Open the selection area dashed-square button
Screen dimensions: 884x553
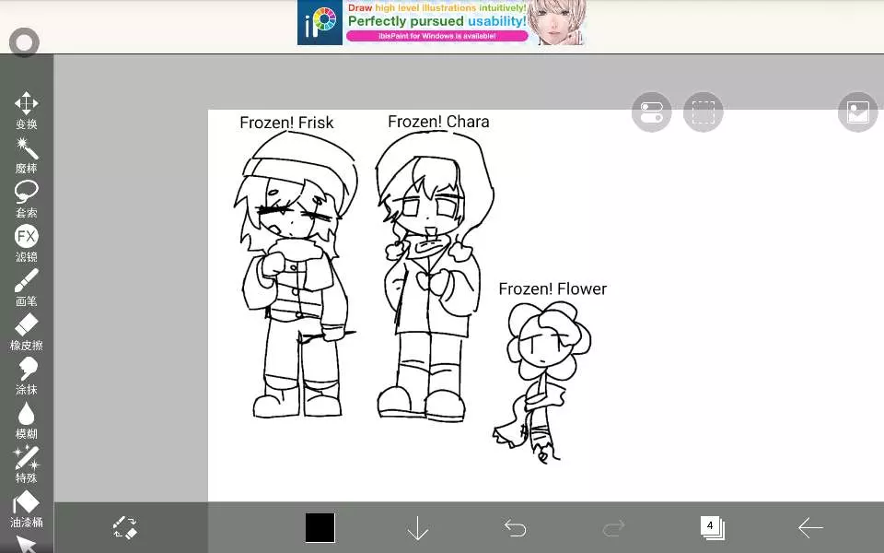[x=703, y=112]
